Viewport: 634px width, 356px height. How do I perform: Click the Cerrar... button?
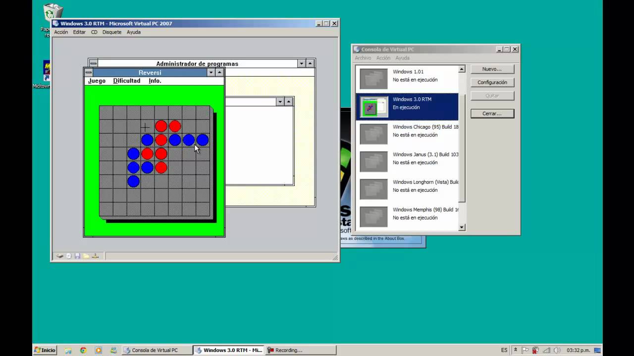[492, 114]
